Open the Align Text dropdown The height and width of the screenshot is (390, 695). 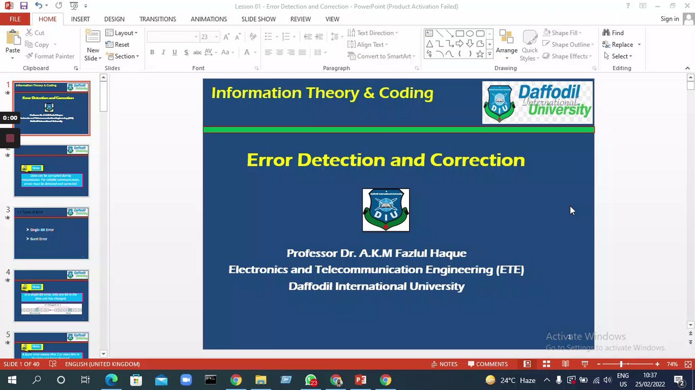click(x=367, y=44)
